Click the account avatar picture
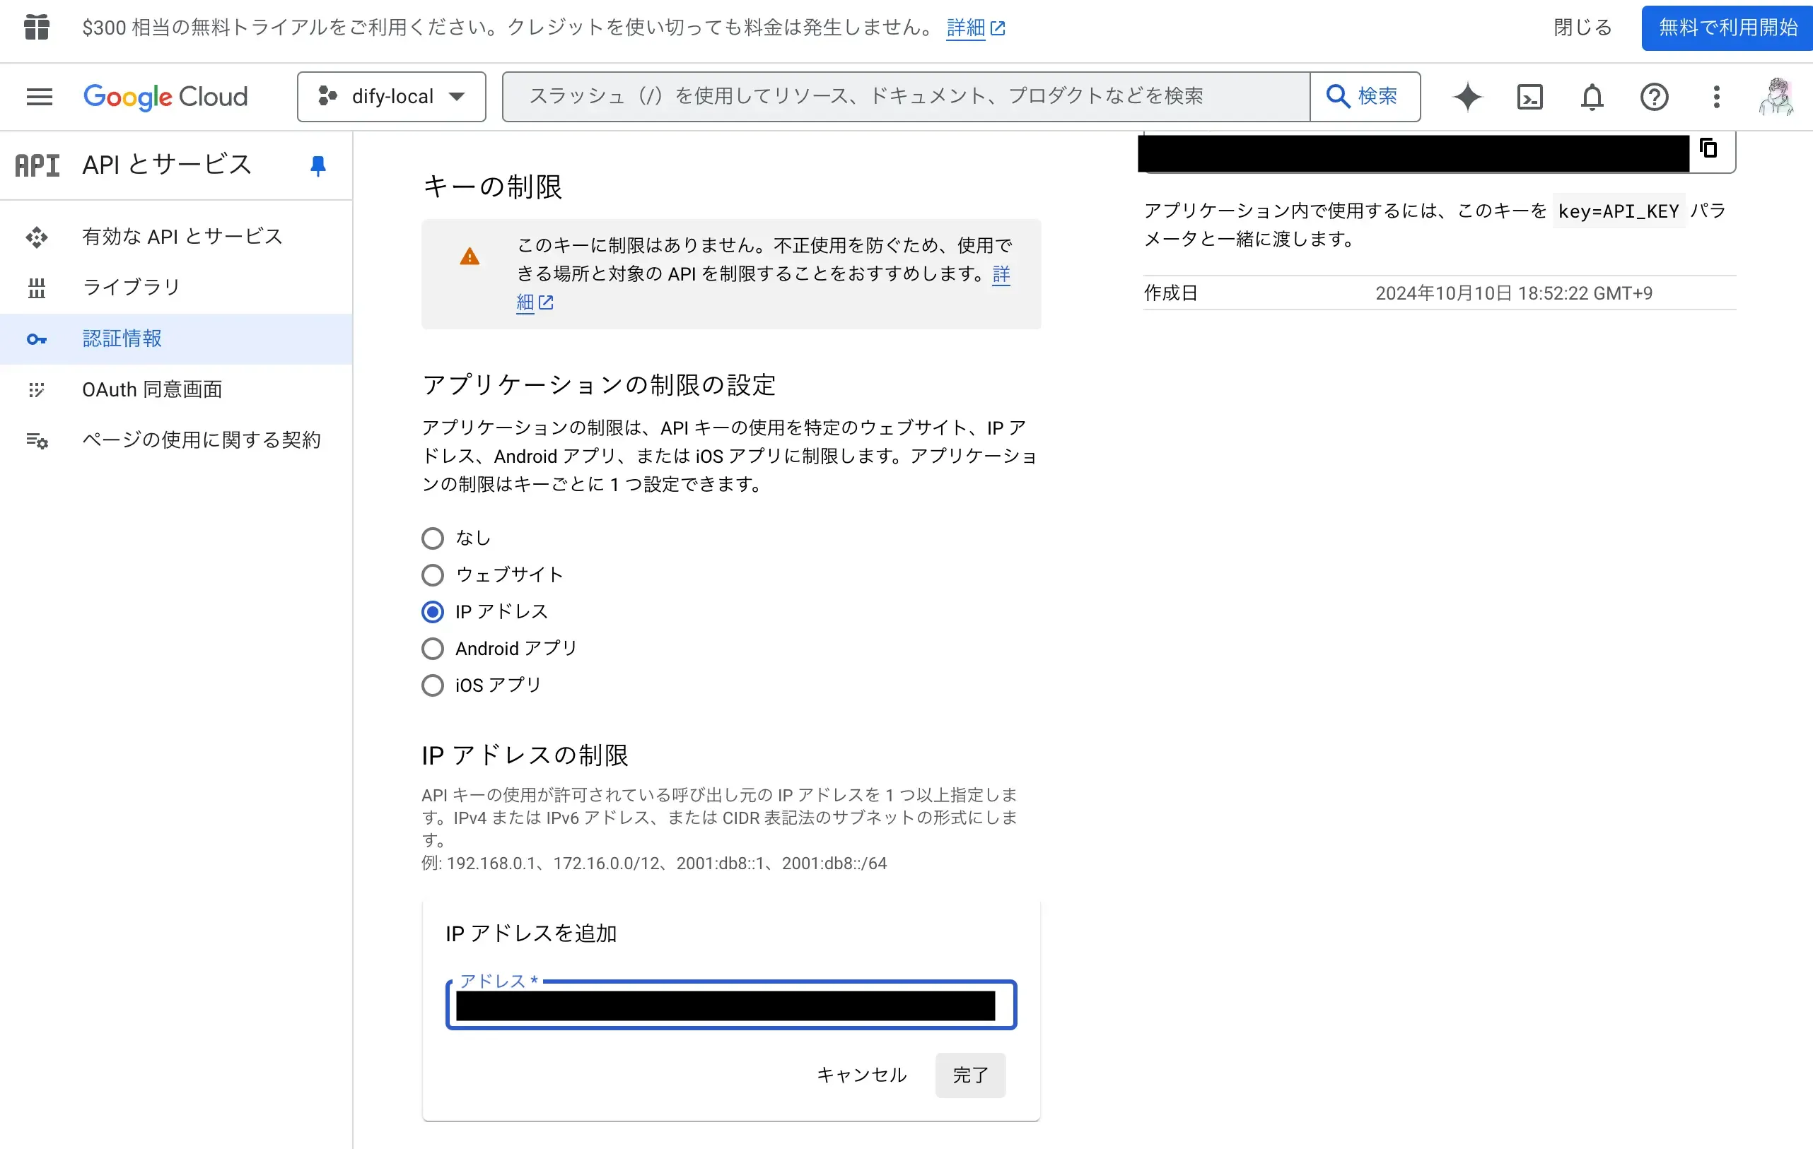The height and width of the screenshot is (1149, 1813). 1777,97
